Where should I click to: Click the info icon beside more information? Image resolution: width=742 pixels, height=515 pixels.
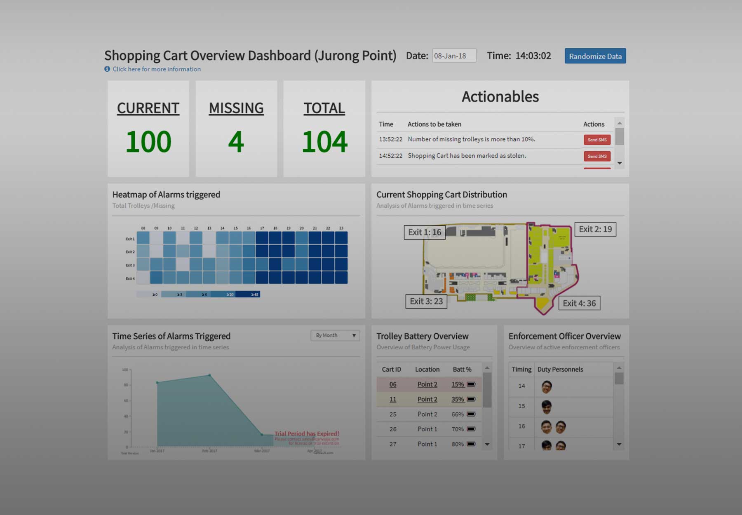click(x=107, y=69)
